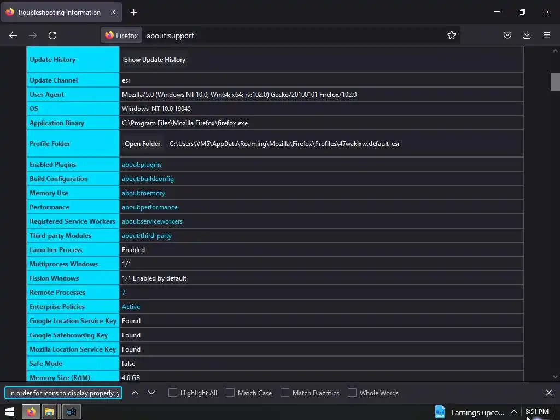Open the about:serviceworkers link
This screenshot has width=560, height=420.
pos(152,221)
